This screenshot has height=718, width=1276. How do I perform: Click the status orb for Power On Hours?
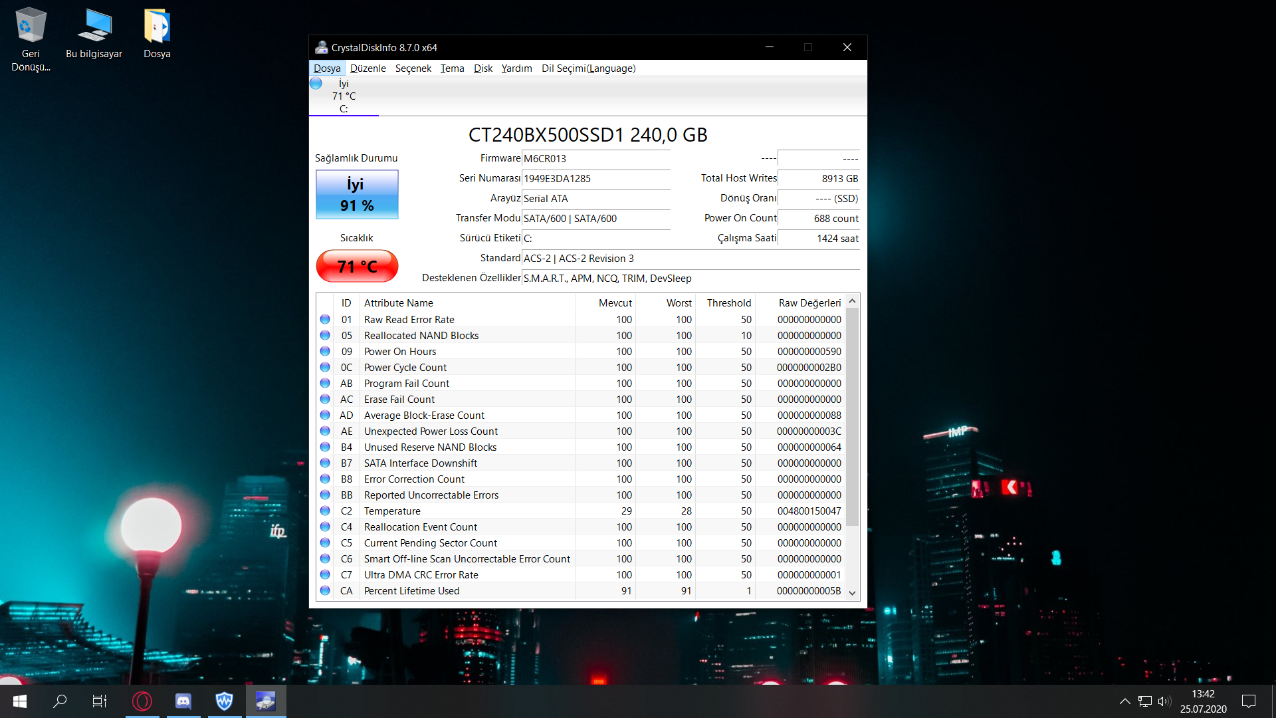325,352
